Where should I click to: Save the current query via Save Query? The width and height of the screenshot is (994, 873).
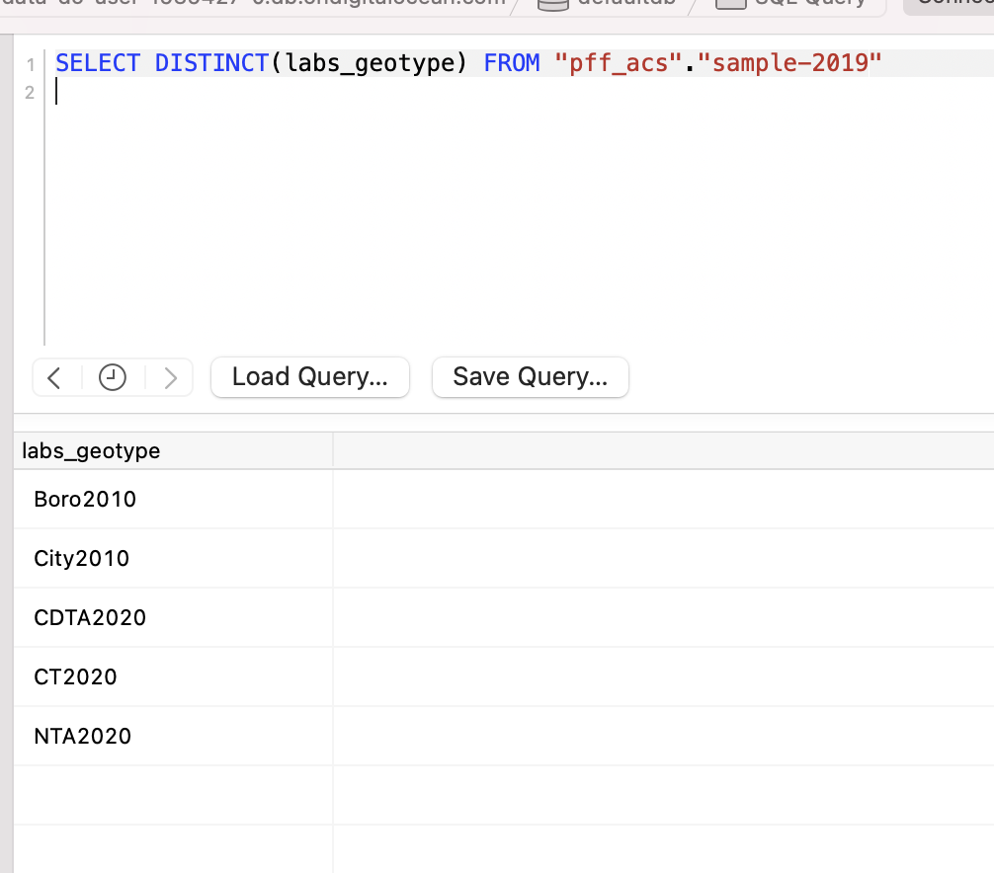[x=530, y=376]
